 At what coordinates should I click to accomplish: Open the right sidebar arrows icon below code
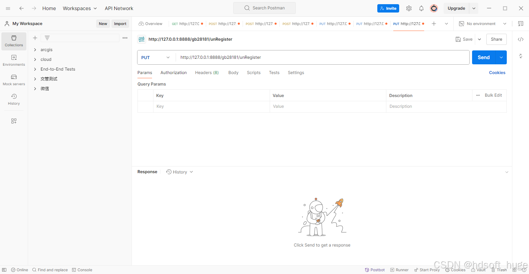coord(521,56)
